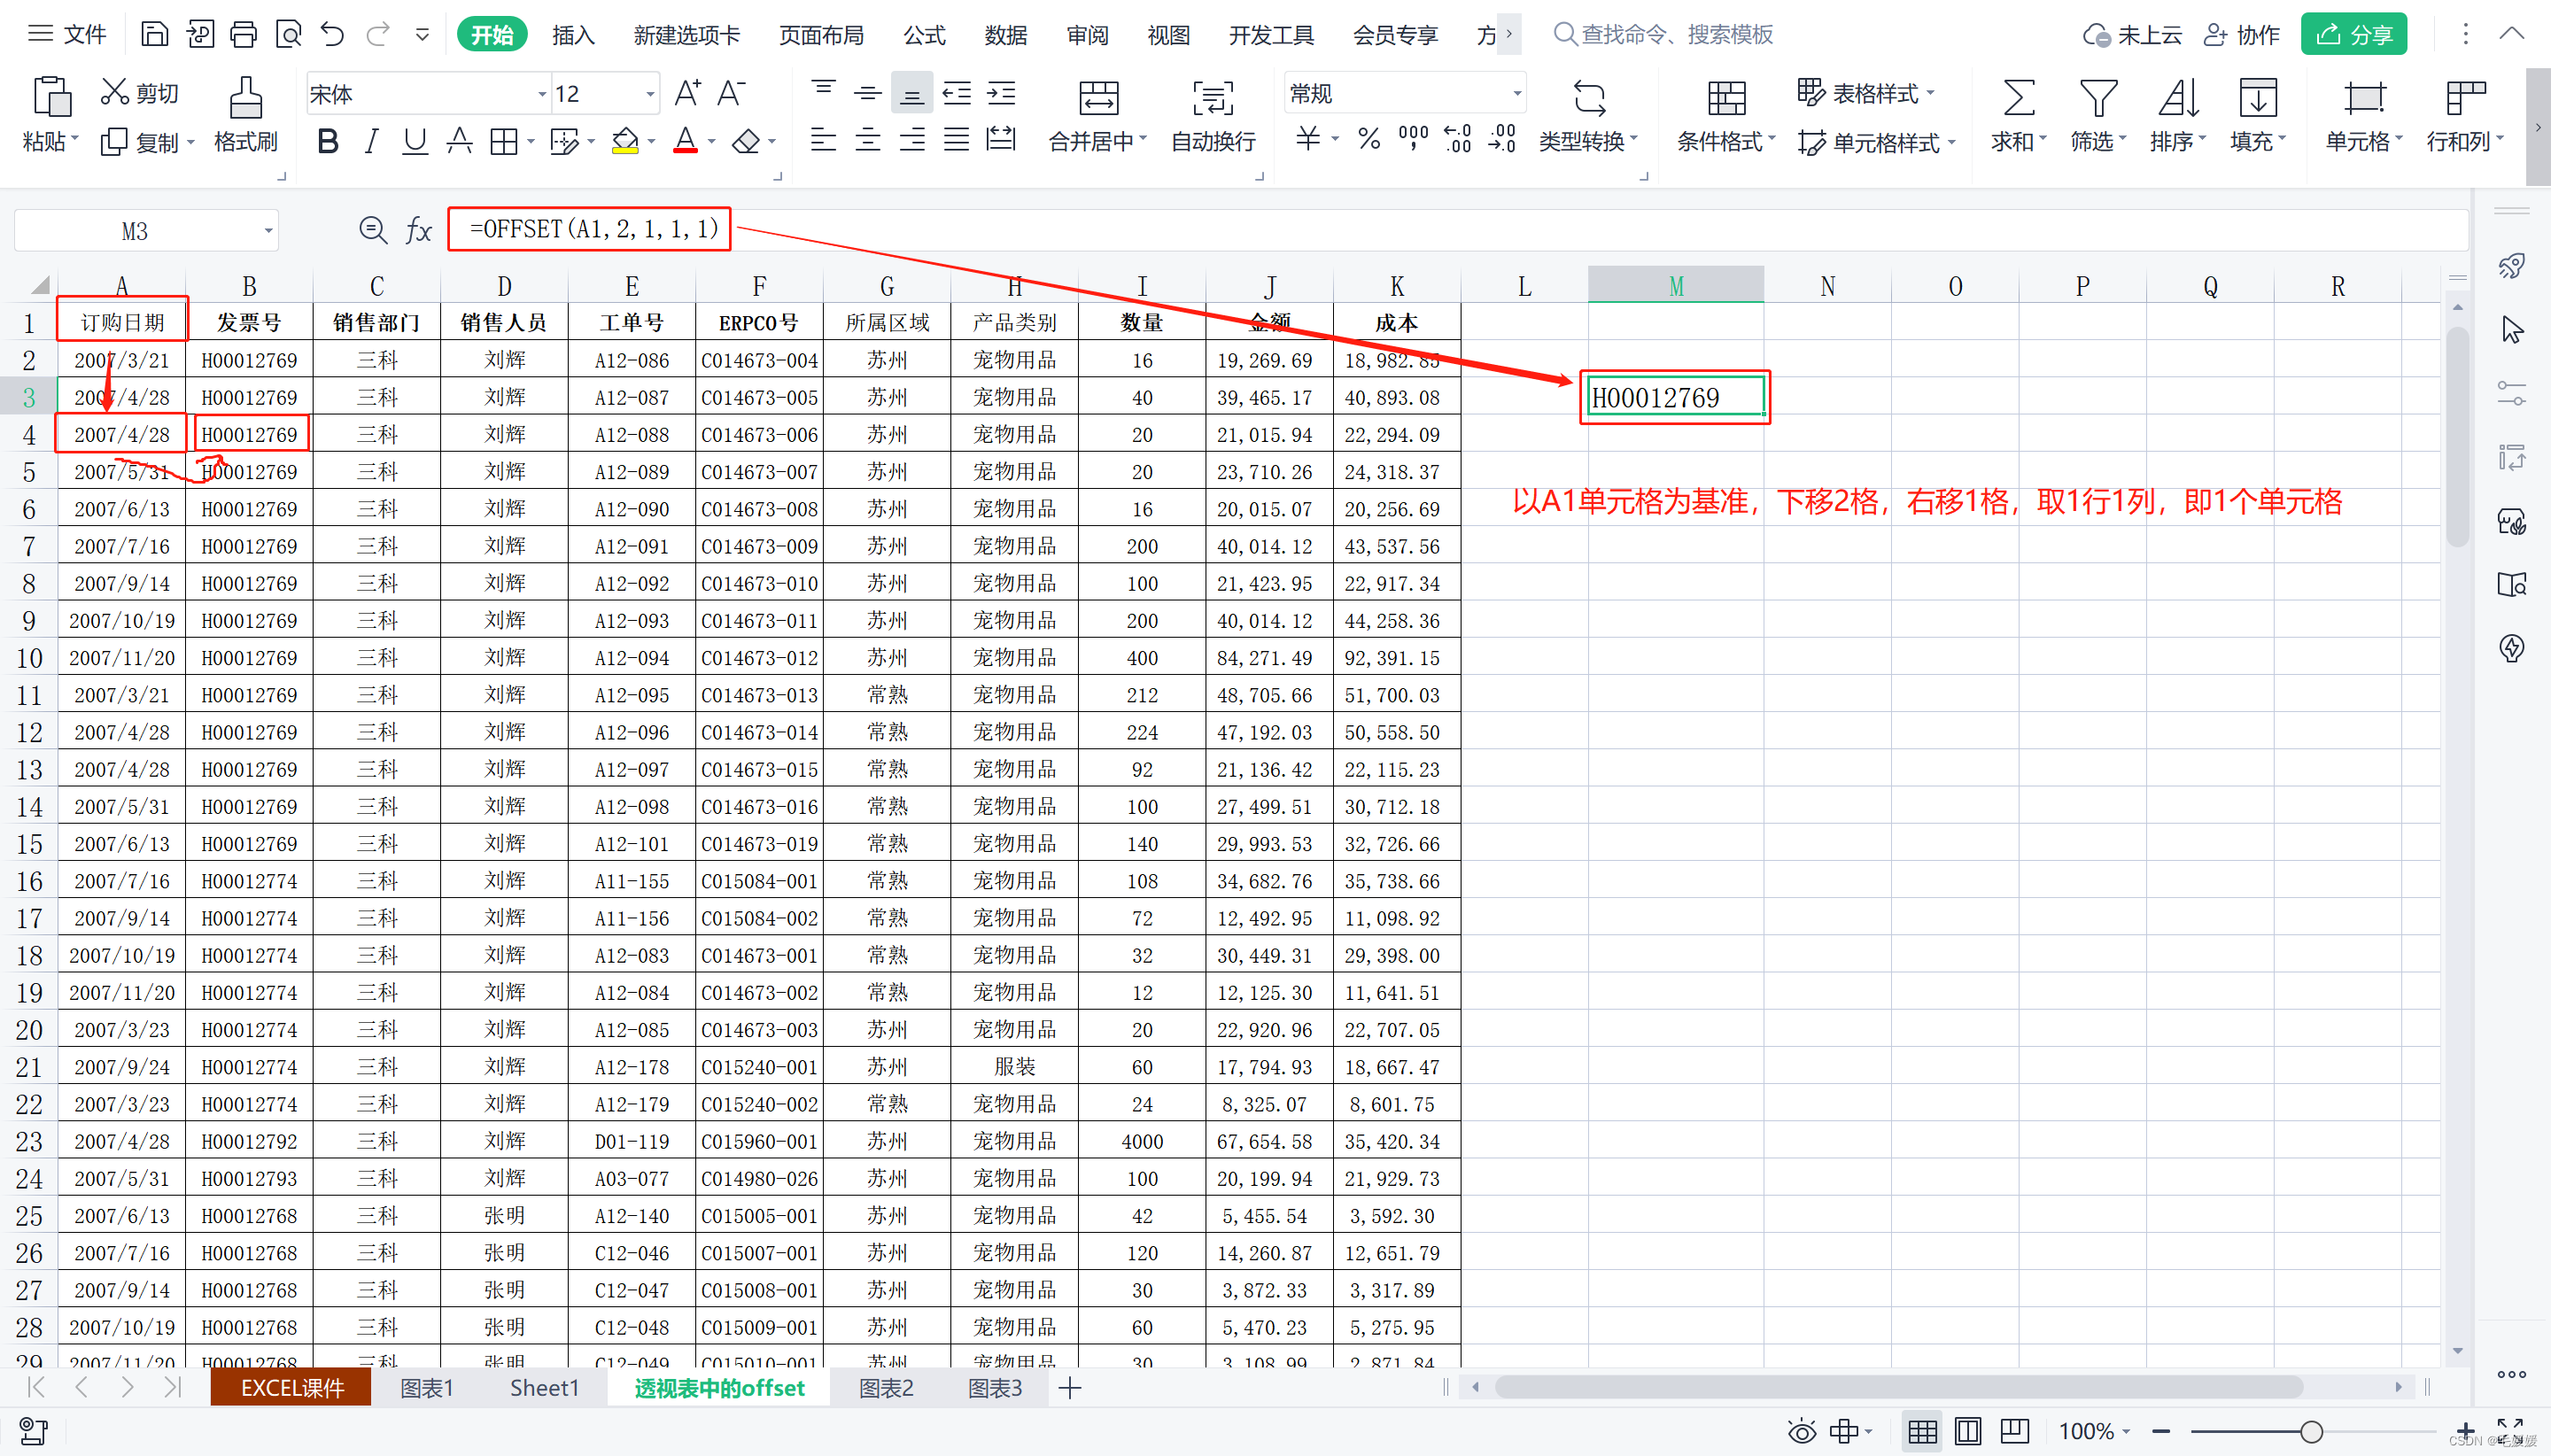Click the Wrap Text icon
The height and width of the screenshot is (1456, 2551).
(x=1213, y=97)
